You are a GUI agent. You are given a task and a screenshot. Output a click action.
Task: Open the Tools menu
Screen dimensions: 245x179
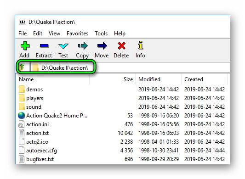[101, 34]
